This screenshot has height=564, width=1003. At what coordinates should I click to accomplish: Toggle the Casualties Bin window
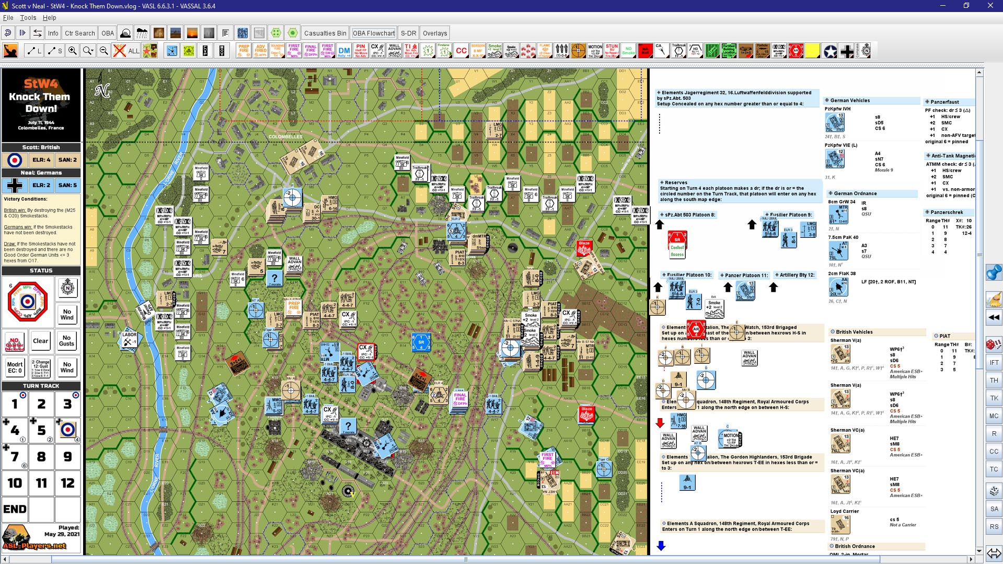[325, 33]
